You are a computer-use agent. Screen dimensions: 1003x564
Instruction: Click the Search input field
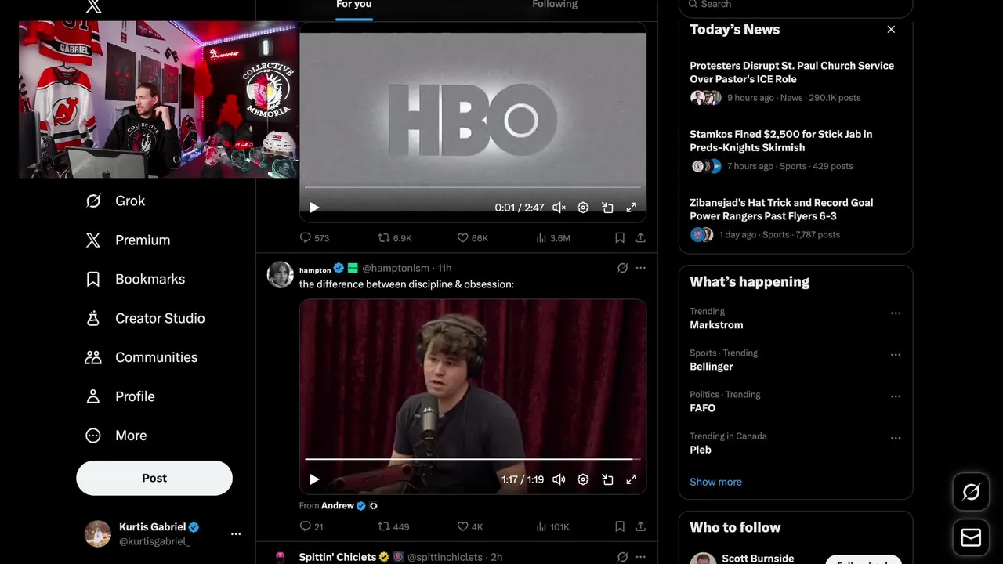pyautogui.click(x=795, y=5)
